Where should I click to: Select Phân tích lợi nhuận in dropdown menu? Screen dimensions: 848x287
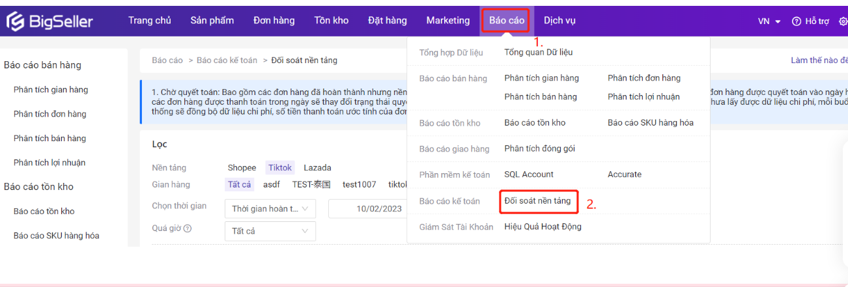tap(643, 97)
